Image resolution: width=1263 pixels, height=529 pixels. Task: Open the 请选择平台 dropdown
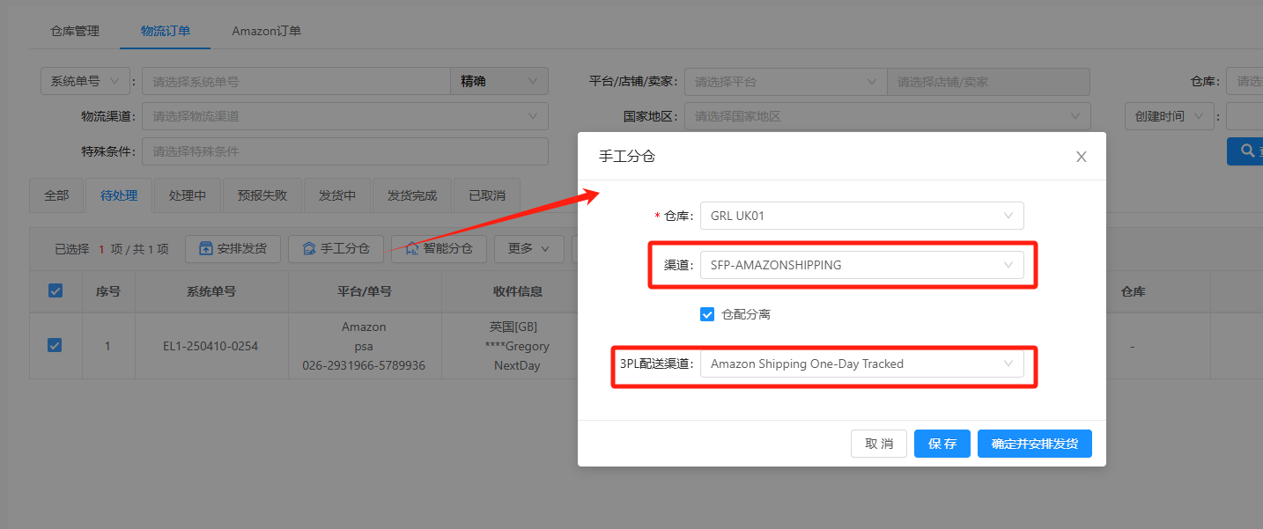786,81
